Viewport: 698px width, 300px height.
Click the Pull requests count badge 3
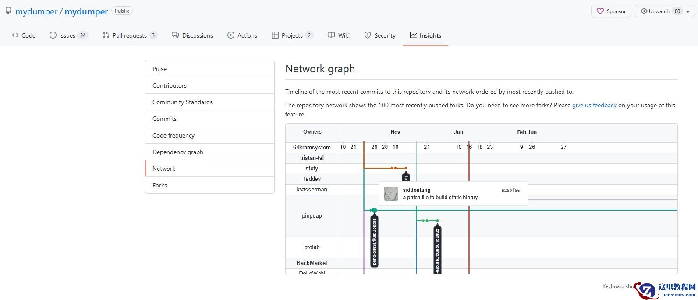[153, 35]
